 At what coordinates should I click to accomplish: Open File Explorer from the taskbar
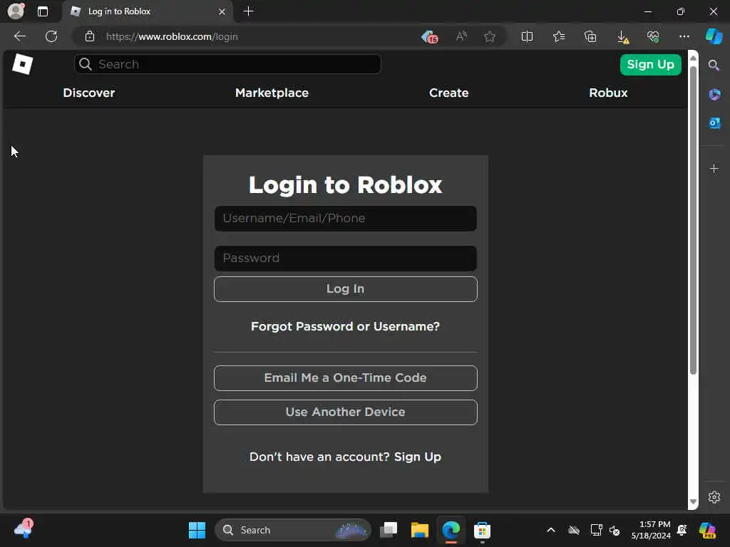tap(419, 530)
